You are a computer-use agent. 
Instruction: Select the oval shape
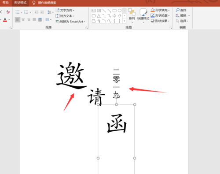point(120,11)
